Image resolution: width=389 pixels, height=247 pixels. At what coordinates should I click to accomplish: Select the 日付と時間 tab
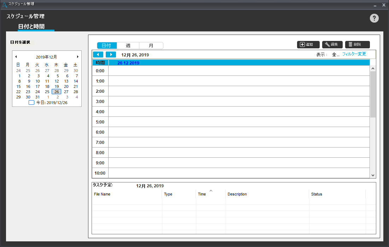(31, 26)
